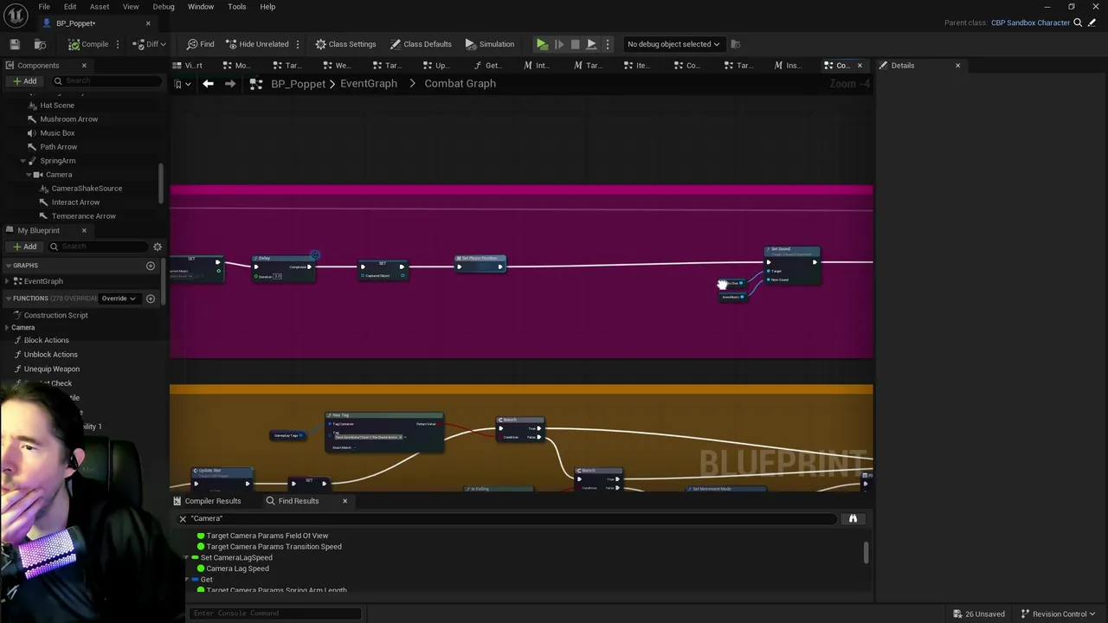Open Class Defaults
Screen dimensions: 1108x623
click(421, 44)
